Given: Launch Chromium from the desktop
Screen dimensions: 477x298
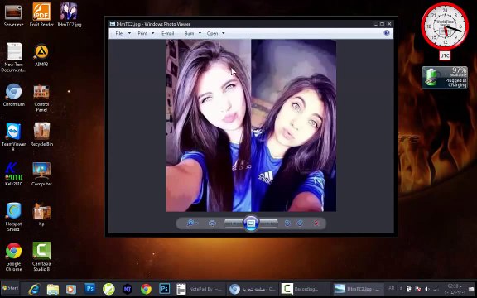Looking at the screenshot, I should coord(14,95).
